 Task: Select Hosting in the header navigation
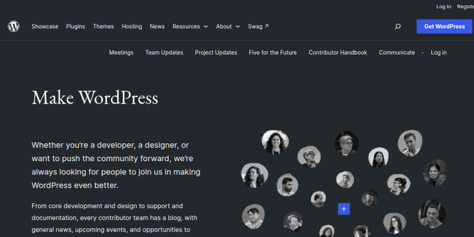click(132, 26)
